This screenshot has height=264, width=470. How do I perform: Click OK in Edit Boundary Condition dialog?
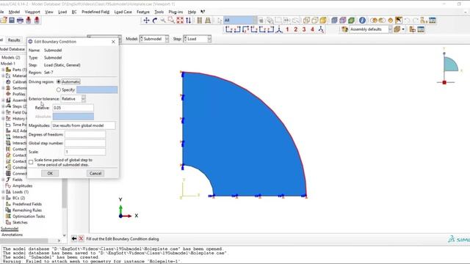[x=50, y=173]
